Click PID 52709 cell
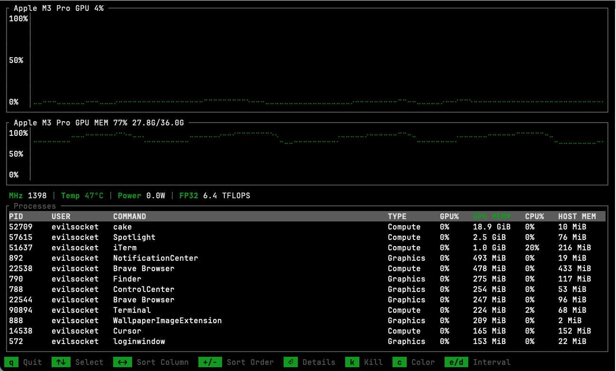 pos(21,227)
